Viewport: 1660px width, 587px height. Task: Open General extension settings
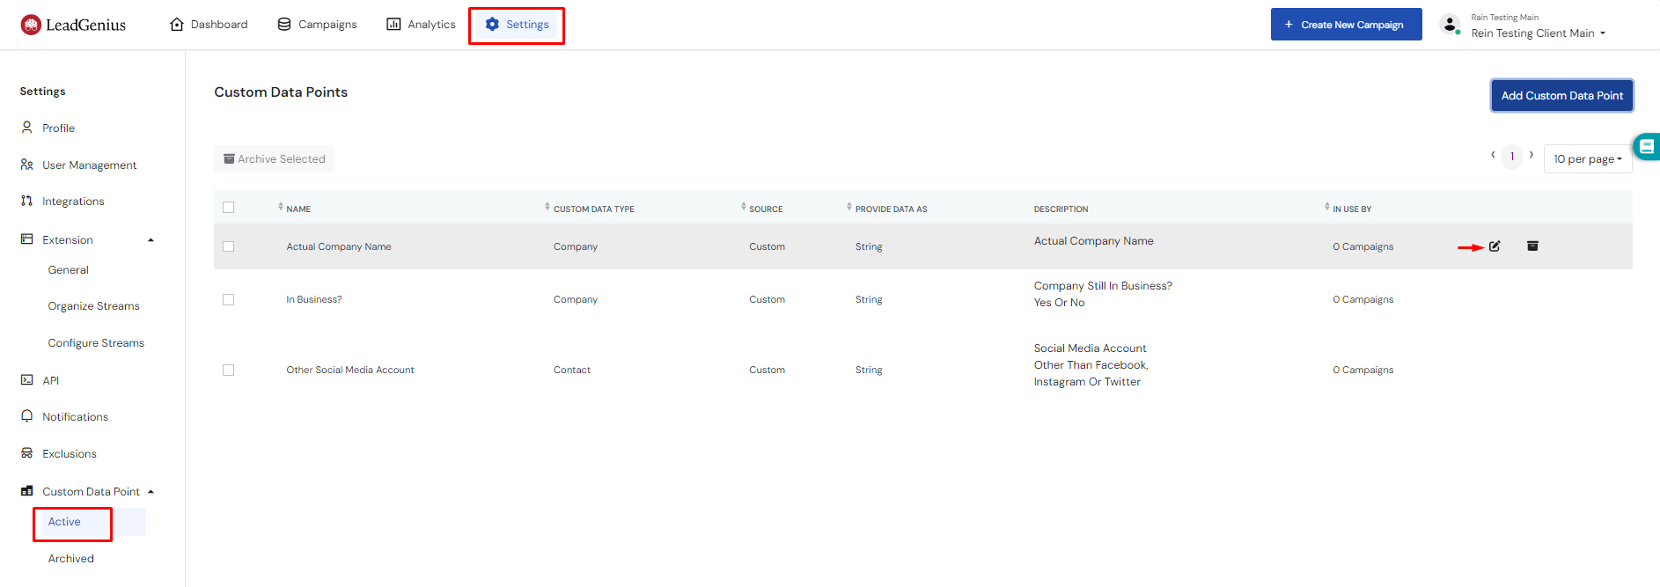click(69, 270)
